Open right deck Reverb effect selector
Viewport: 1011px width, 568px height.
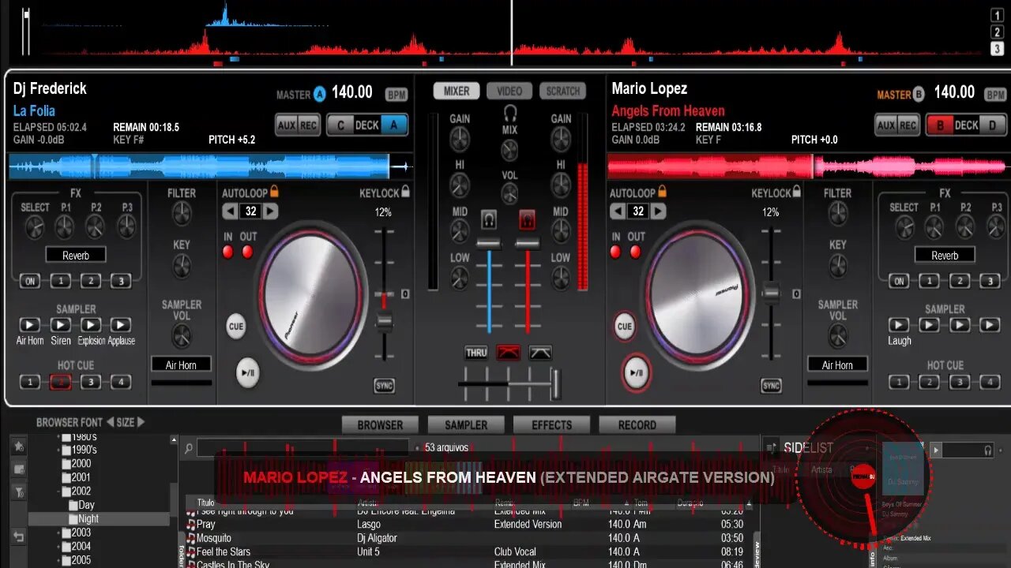[945, 256]
